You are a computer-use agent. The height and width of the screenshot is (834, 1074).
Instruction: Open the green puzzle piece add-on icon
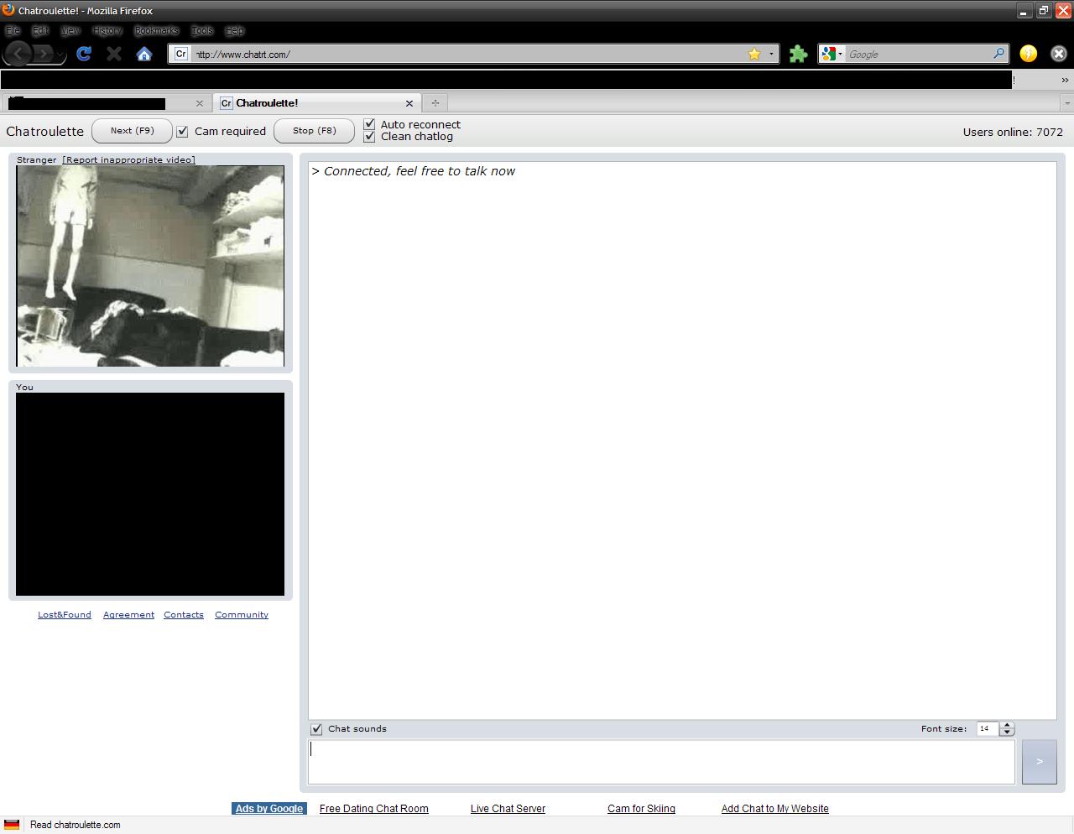click(798, 54)
